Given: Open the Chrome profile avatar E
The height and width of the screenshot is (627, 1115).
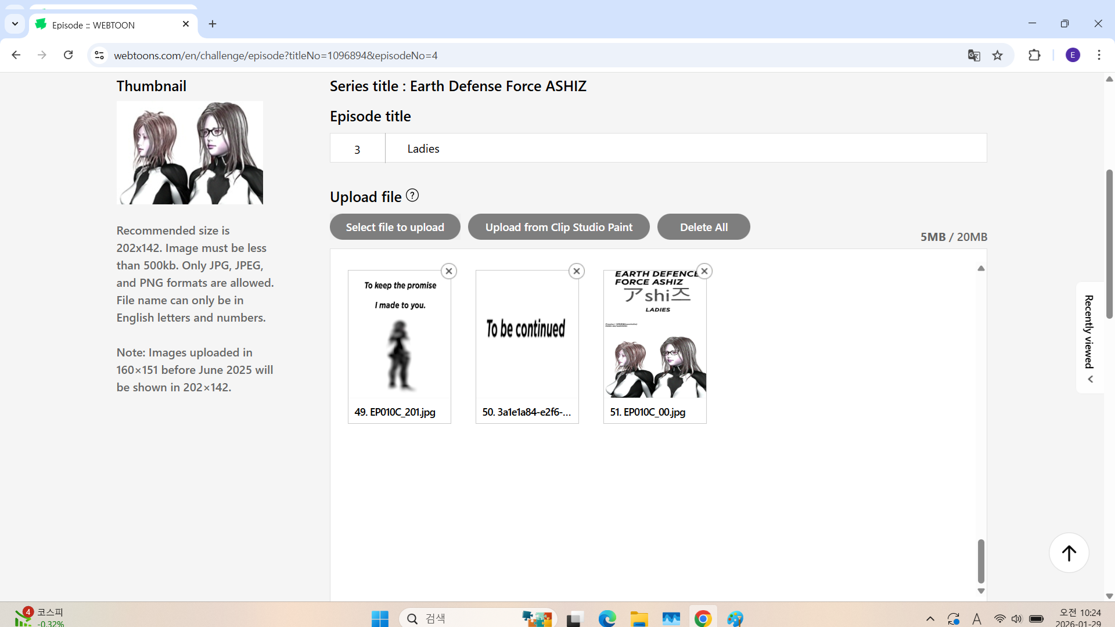Looking at the screenshot, I should coord(1073,55).
